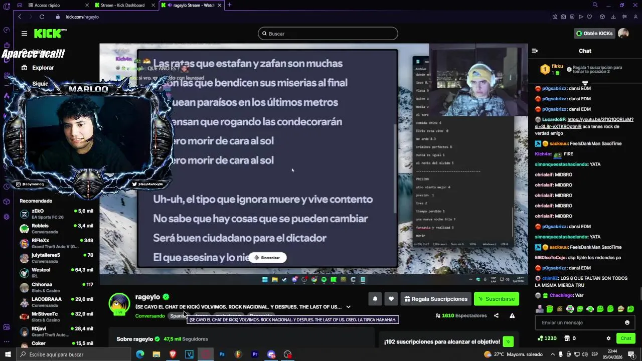Click the taskbar weather widget
This screenshot has width=642, height=361.
pyautogui.click(x=514, y=354)
